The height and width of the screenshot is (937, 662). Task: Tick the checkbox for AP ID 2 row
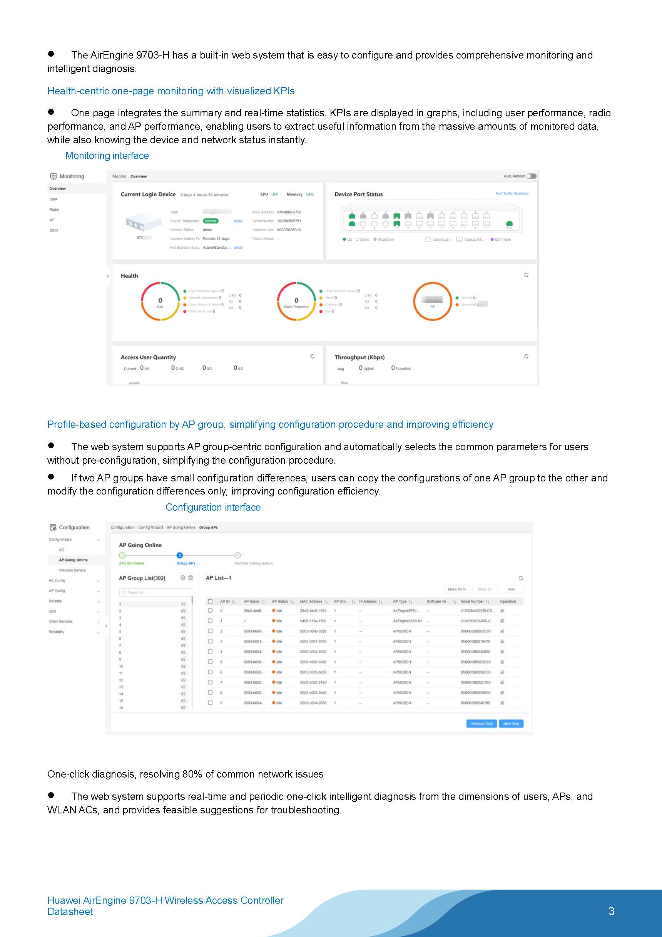pyautogui.click(x=210, y=631)
